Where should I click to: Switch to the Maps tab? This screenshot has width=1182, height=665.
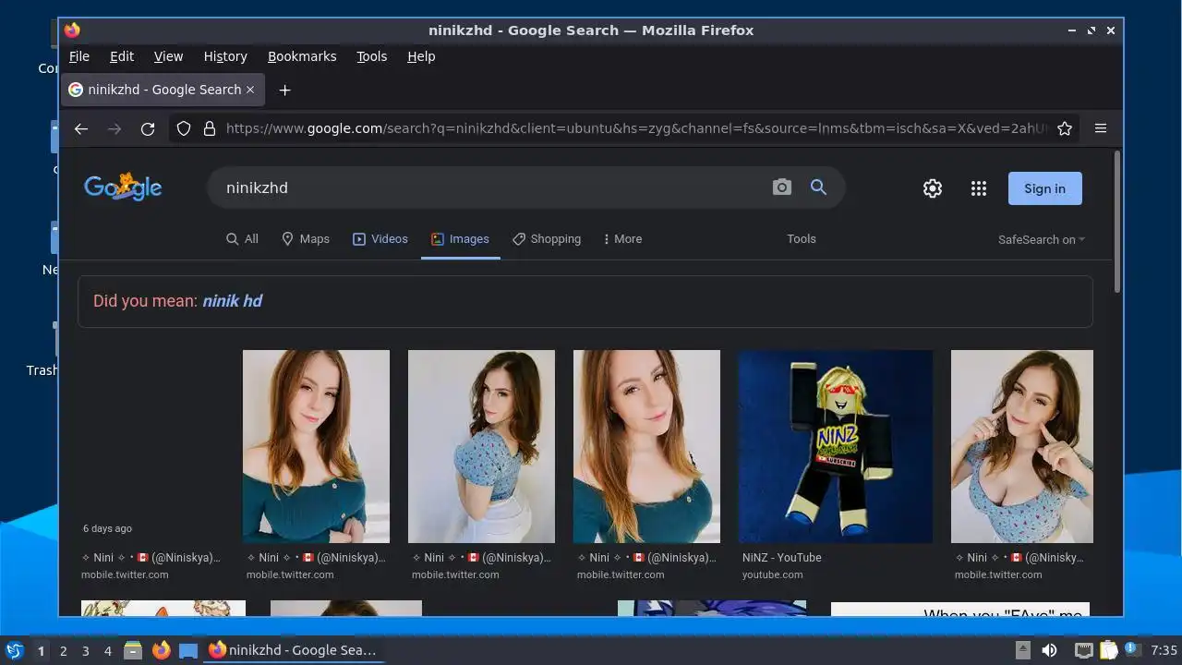point(306,239)
